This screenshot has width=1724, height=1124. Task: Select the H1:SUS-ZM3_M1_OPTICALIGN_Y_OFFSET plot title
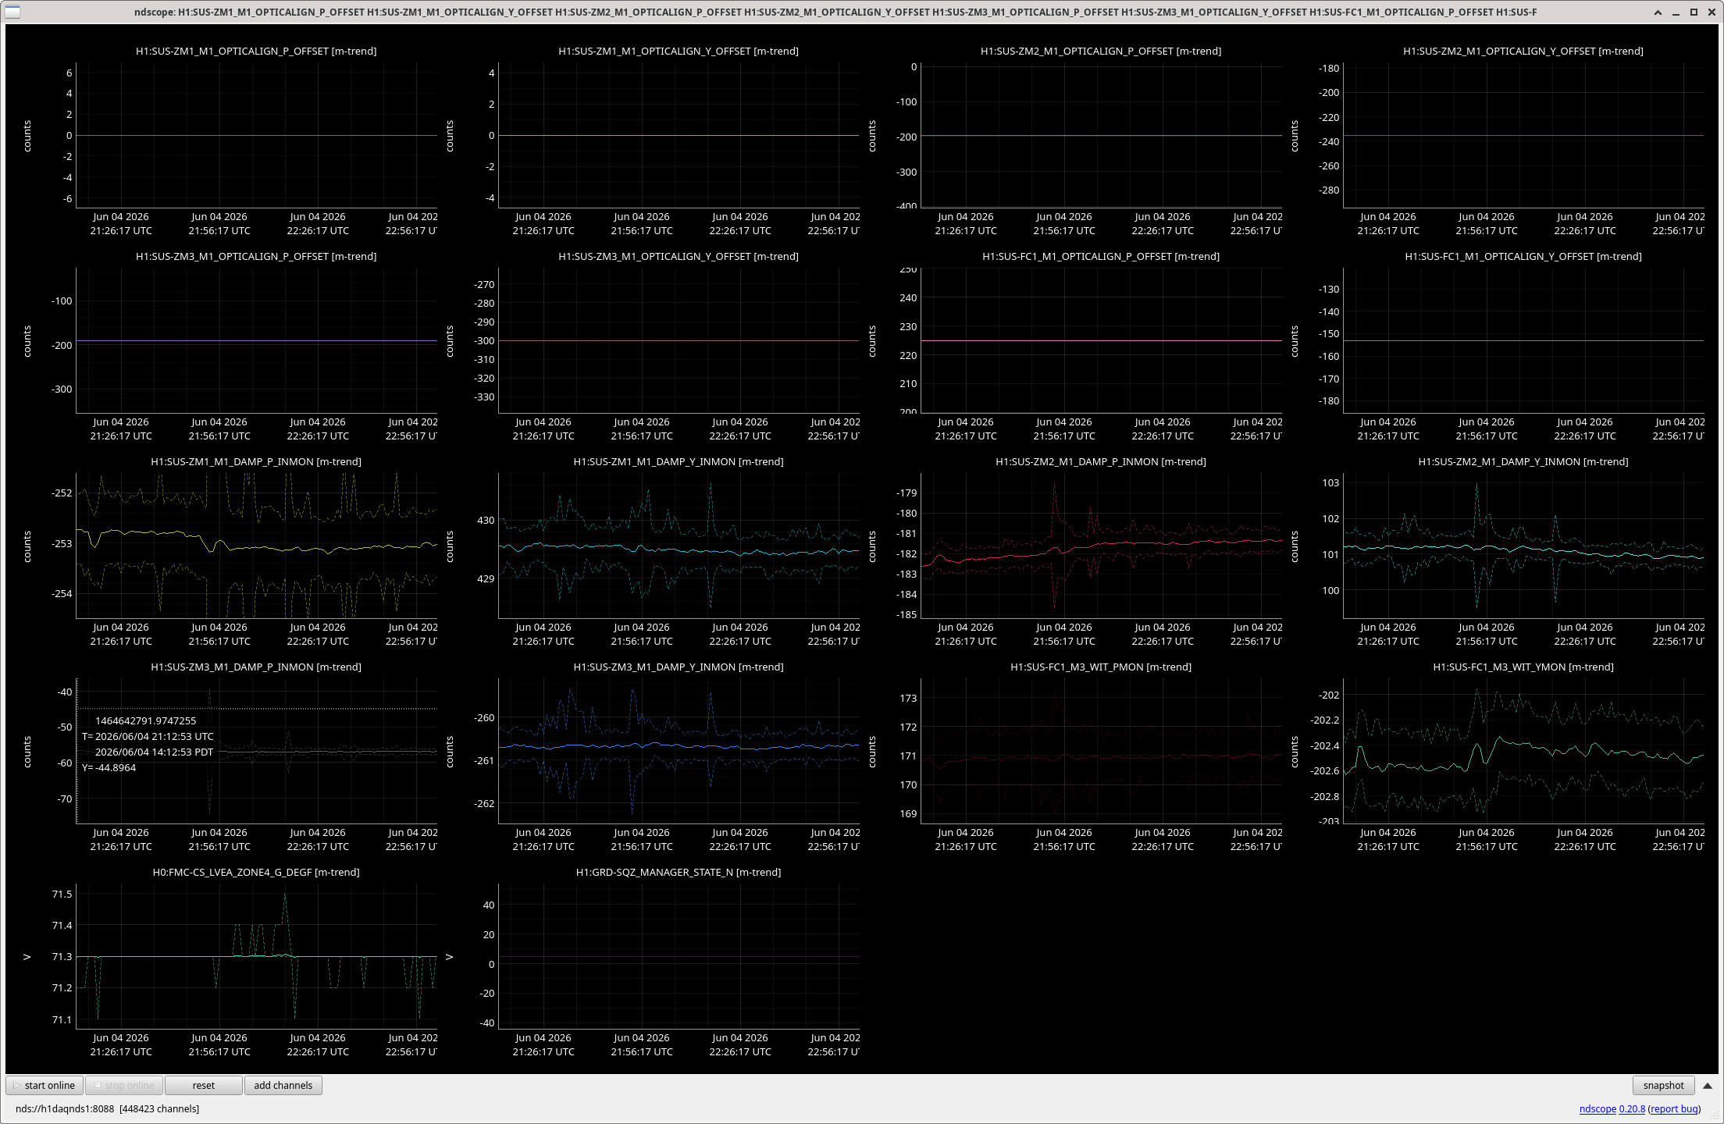tap(679, 256)
